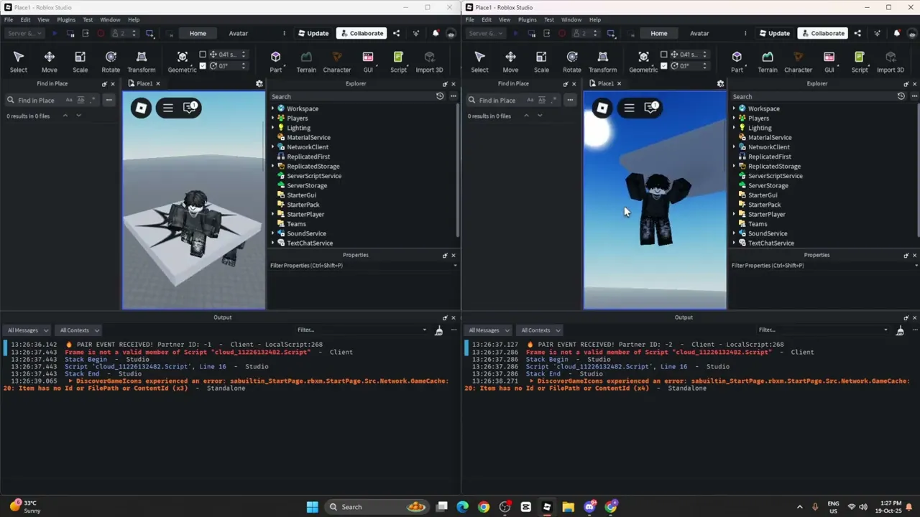Click Output filter field in right window
This screenshot has height=517, width=920.
coord(823,330)
